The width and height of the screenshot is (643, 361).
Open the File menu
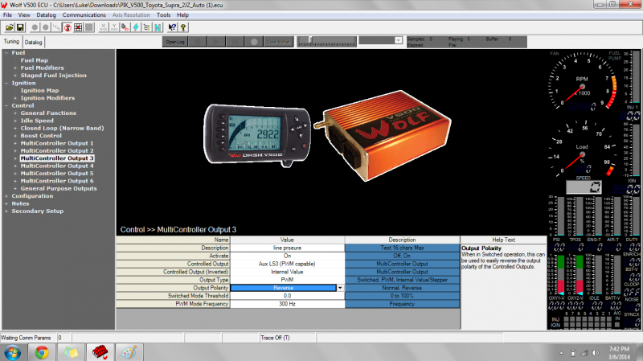7,14
